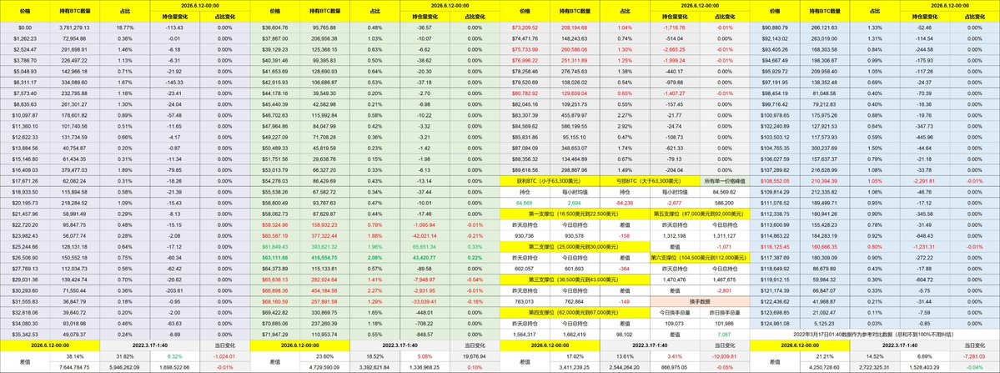Click the red difference value -2,801

(725, 290)
